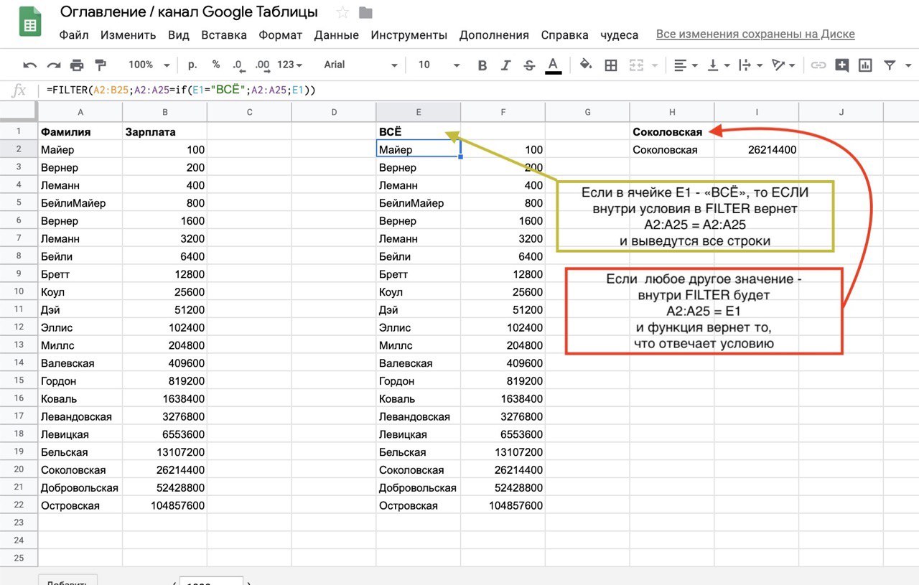This screenshot has width=919, height=585.
Task: Insert a link with the chain icon
Action: (x=818, y=65)
